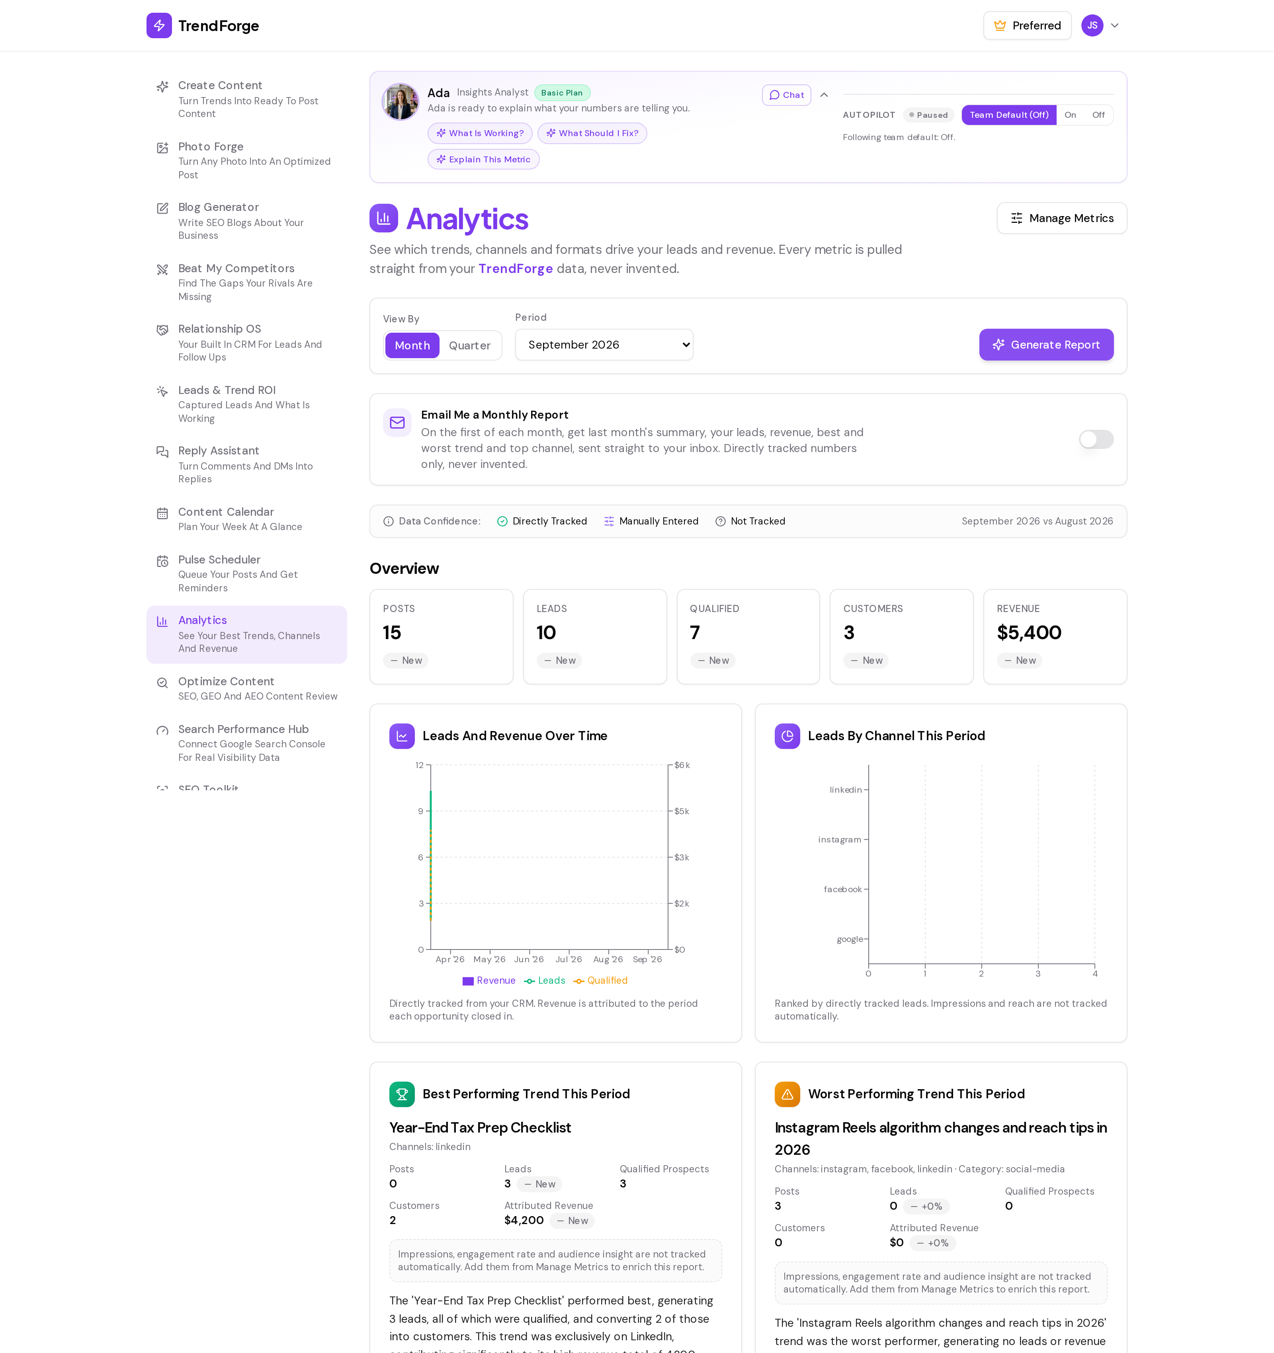Click the Content Calendar icon
The width and height of the screenshot is (1274, 1353).
click(x=162, y=513)
